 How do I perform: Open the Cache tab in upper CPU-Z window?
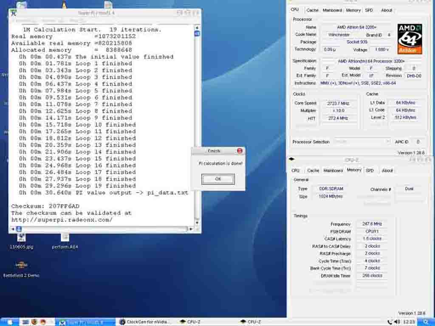[312, 10]
